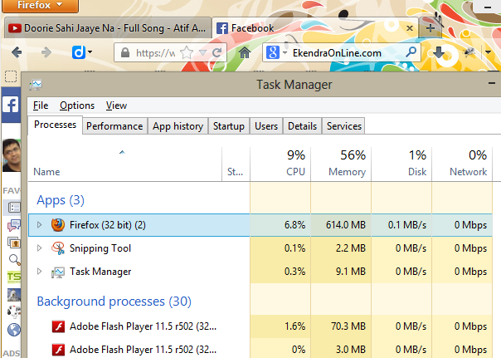Open Facebook Messages sidebar icon
Screen dimensions: 501x358
(14, 225)
